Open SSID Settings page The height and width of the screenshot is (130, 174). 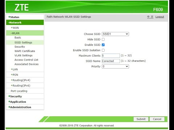[x=23, y=43]
